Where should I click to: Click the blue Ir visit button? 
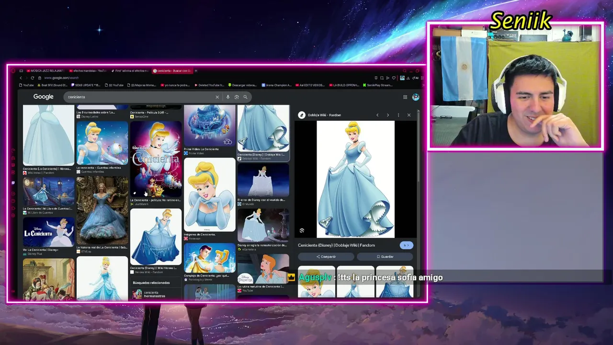click(406, 245)
